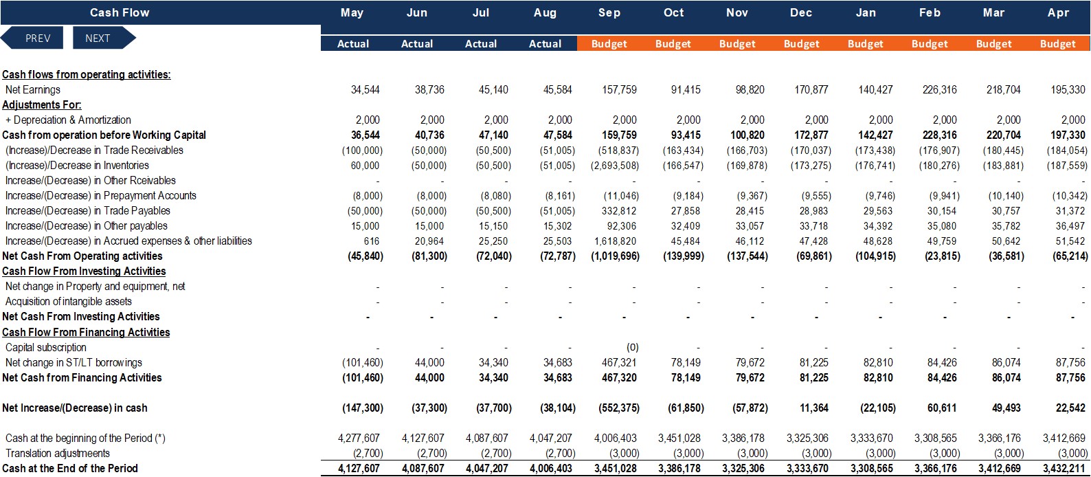Click the Budget label under Oct
Screen dimensions: 1091x477
pyautogui.click(x=673, y=44)
